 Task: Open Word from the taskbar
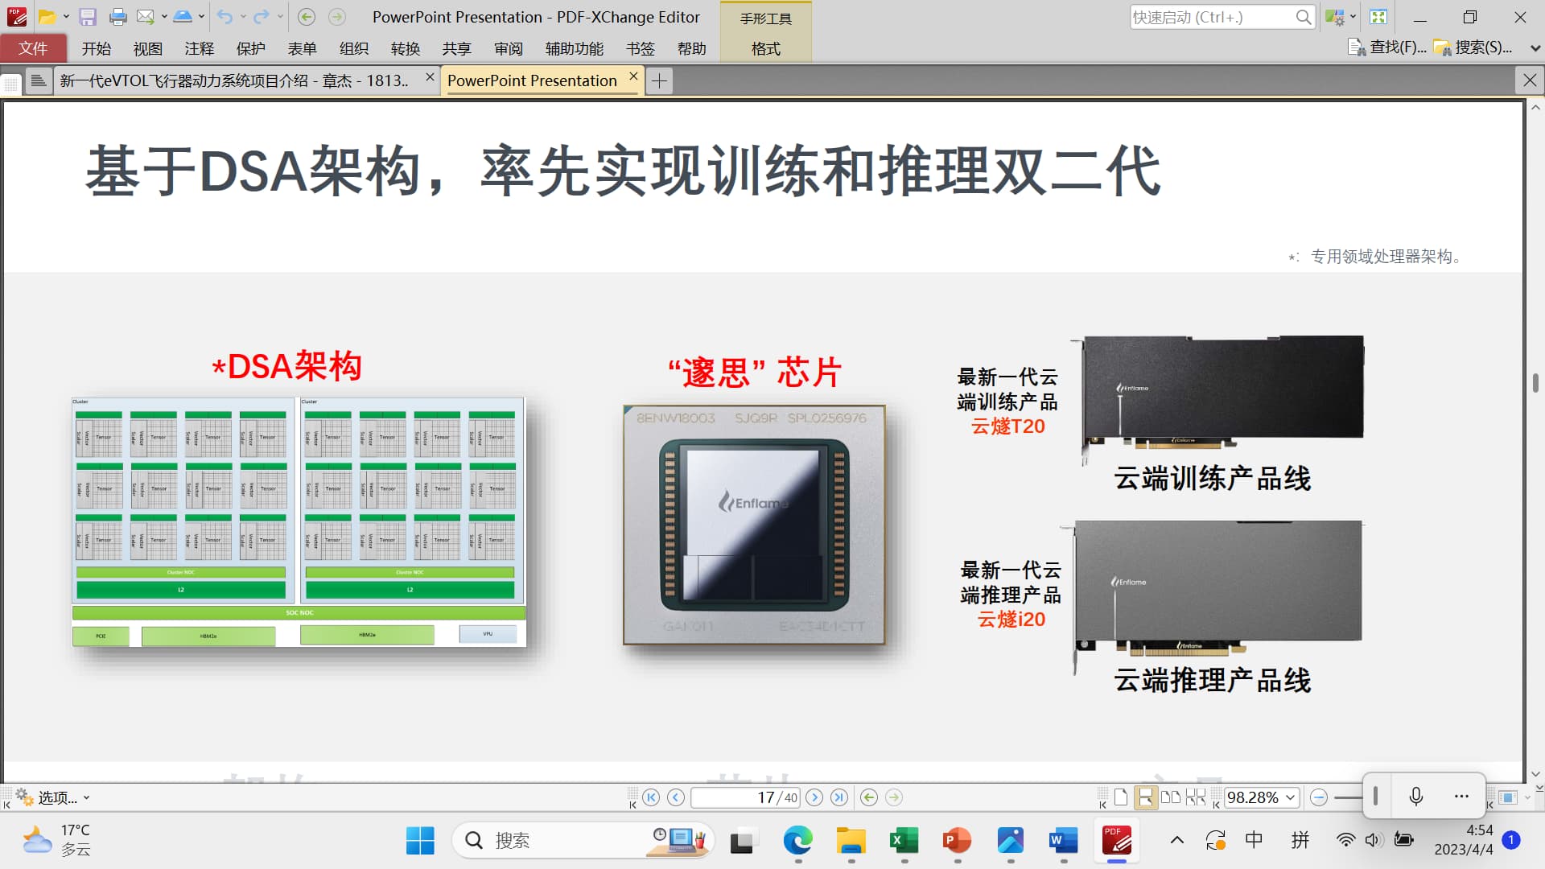tap(1063, 841)
